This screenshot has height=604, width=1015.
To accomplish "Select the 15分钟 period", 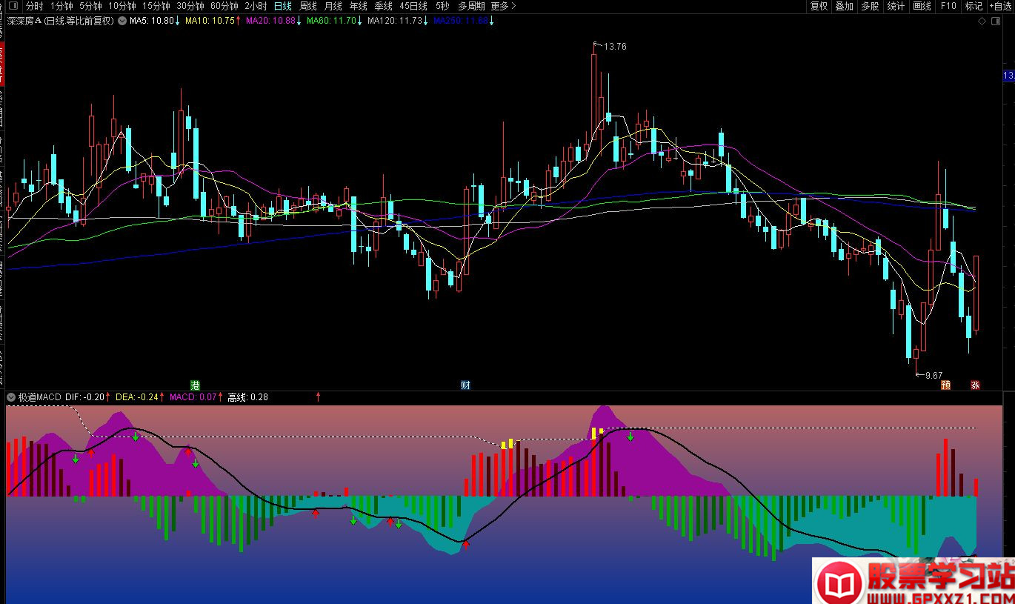I will click(156, 6).
